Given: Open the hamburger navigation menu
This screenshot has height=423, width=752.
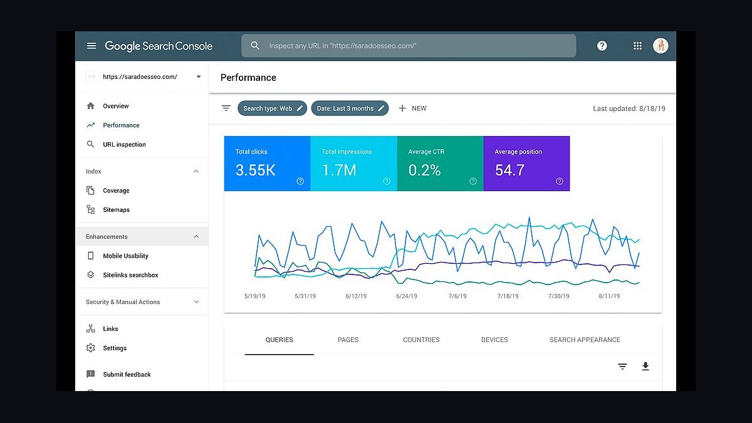Looking at the screenshot, I should tap(91, 46).
